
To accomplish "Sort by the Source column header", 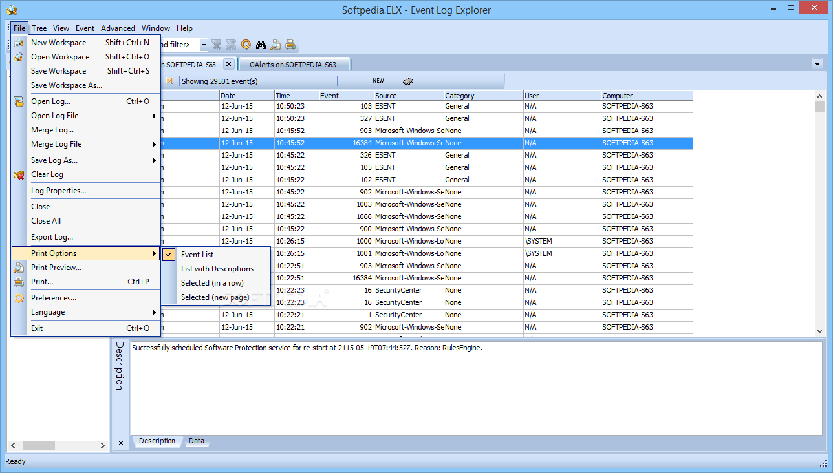I will pyautogui.click(x=409, y=96).
